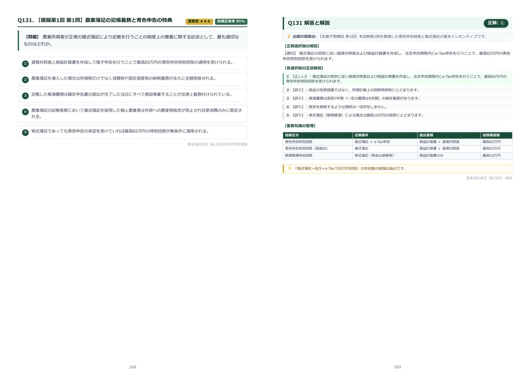Click the 最高10万円 table cell
The width and height of the screenshot is (530, 375).
click(x=496, y=155)
